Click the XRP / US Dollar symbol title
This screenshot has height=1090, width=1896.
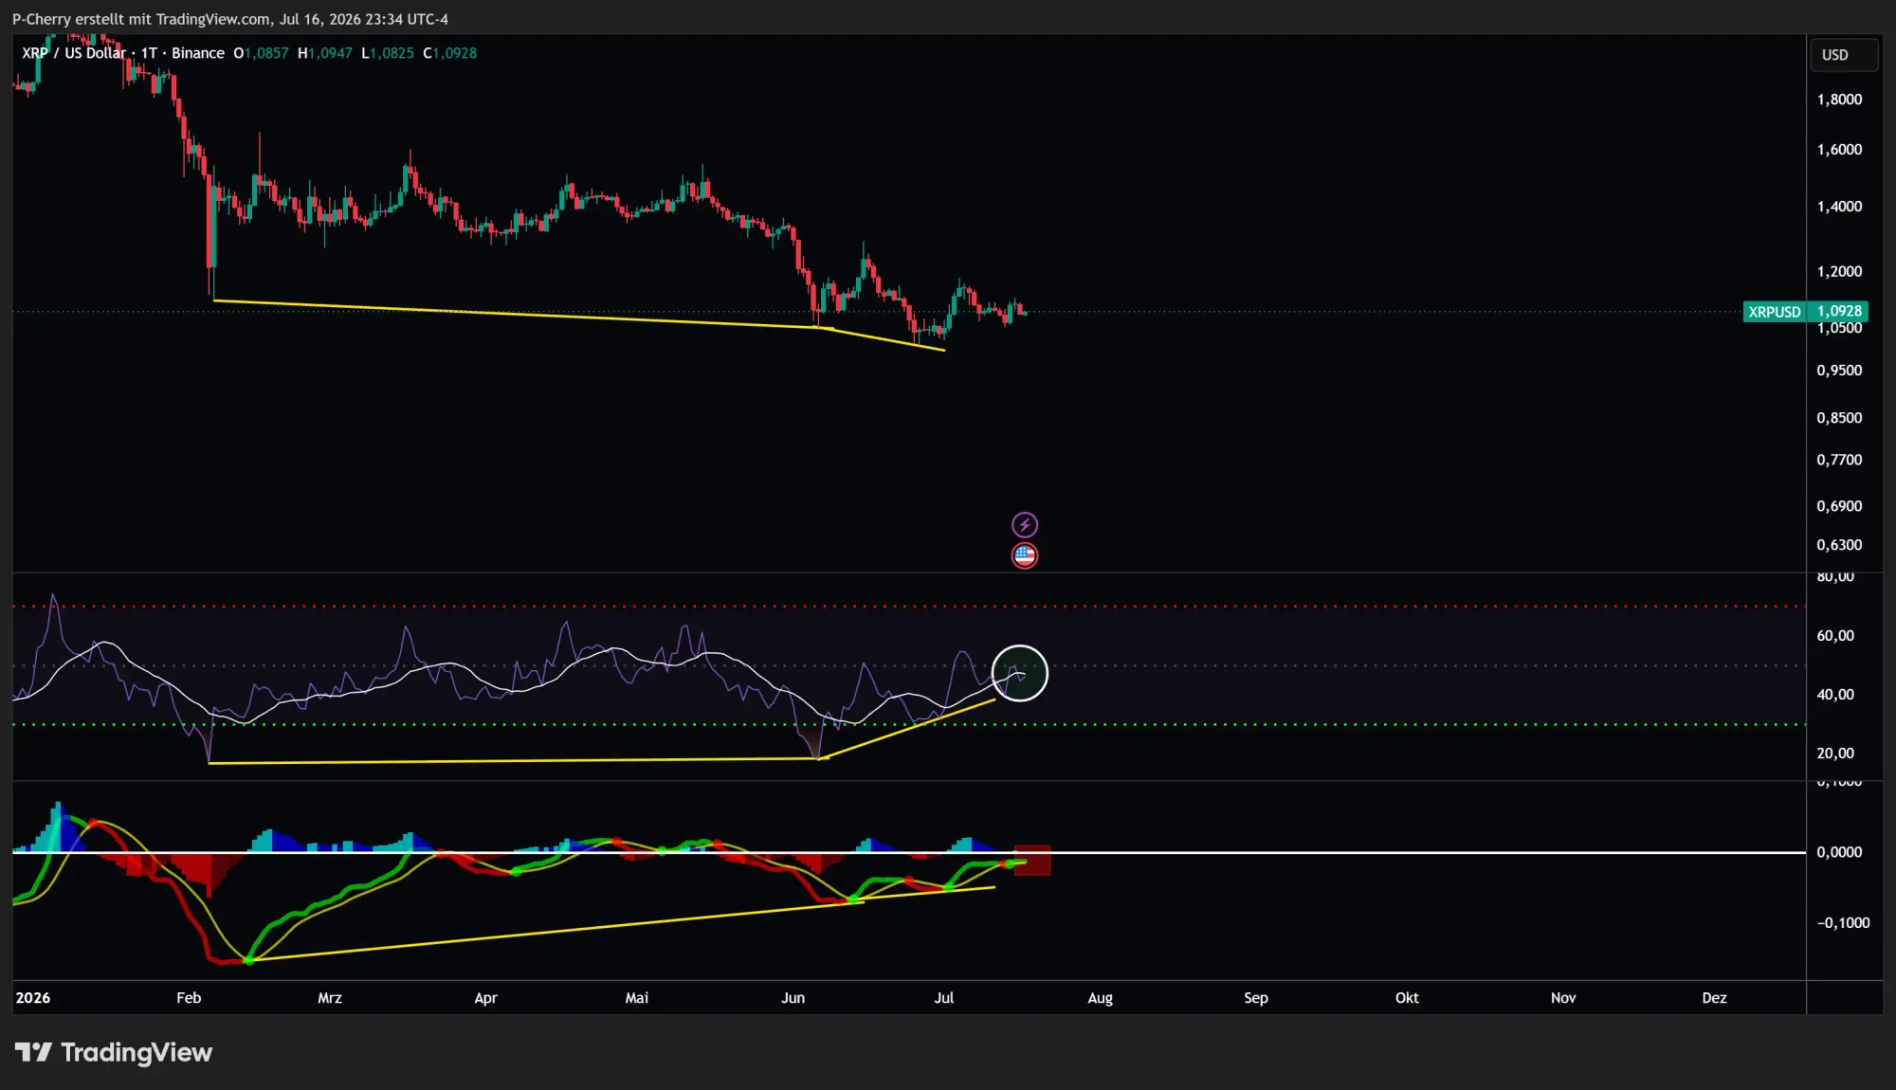73,53
